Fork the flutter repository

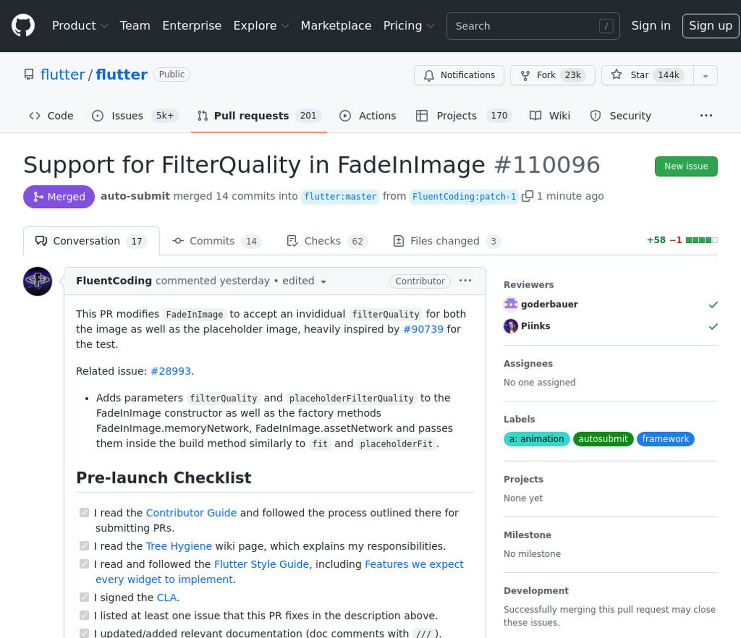(552, 75)
